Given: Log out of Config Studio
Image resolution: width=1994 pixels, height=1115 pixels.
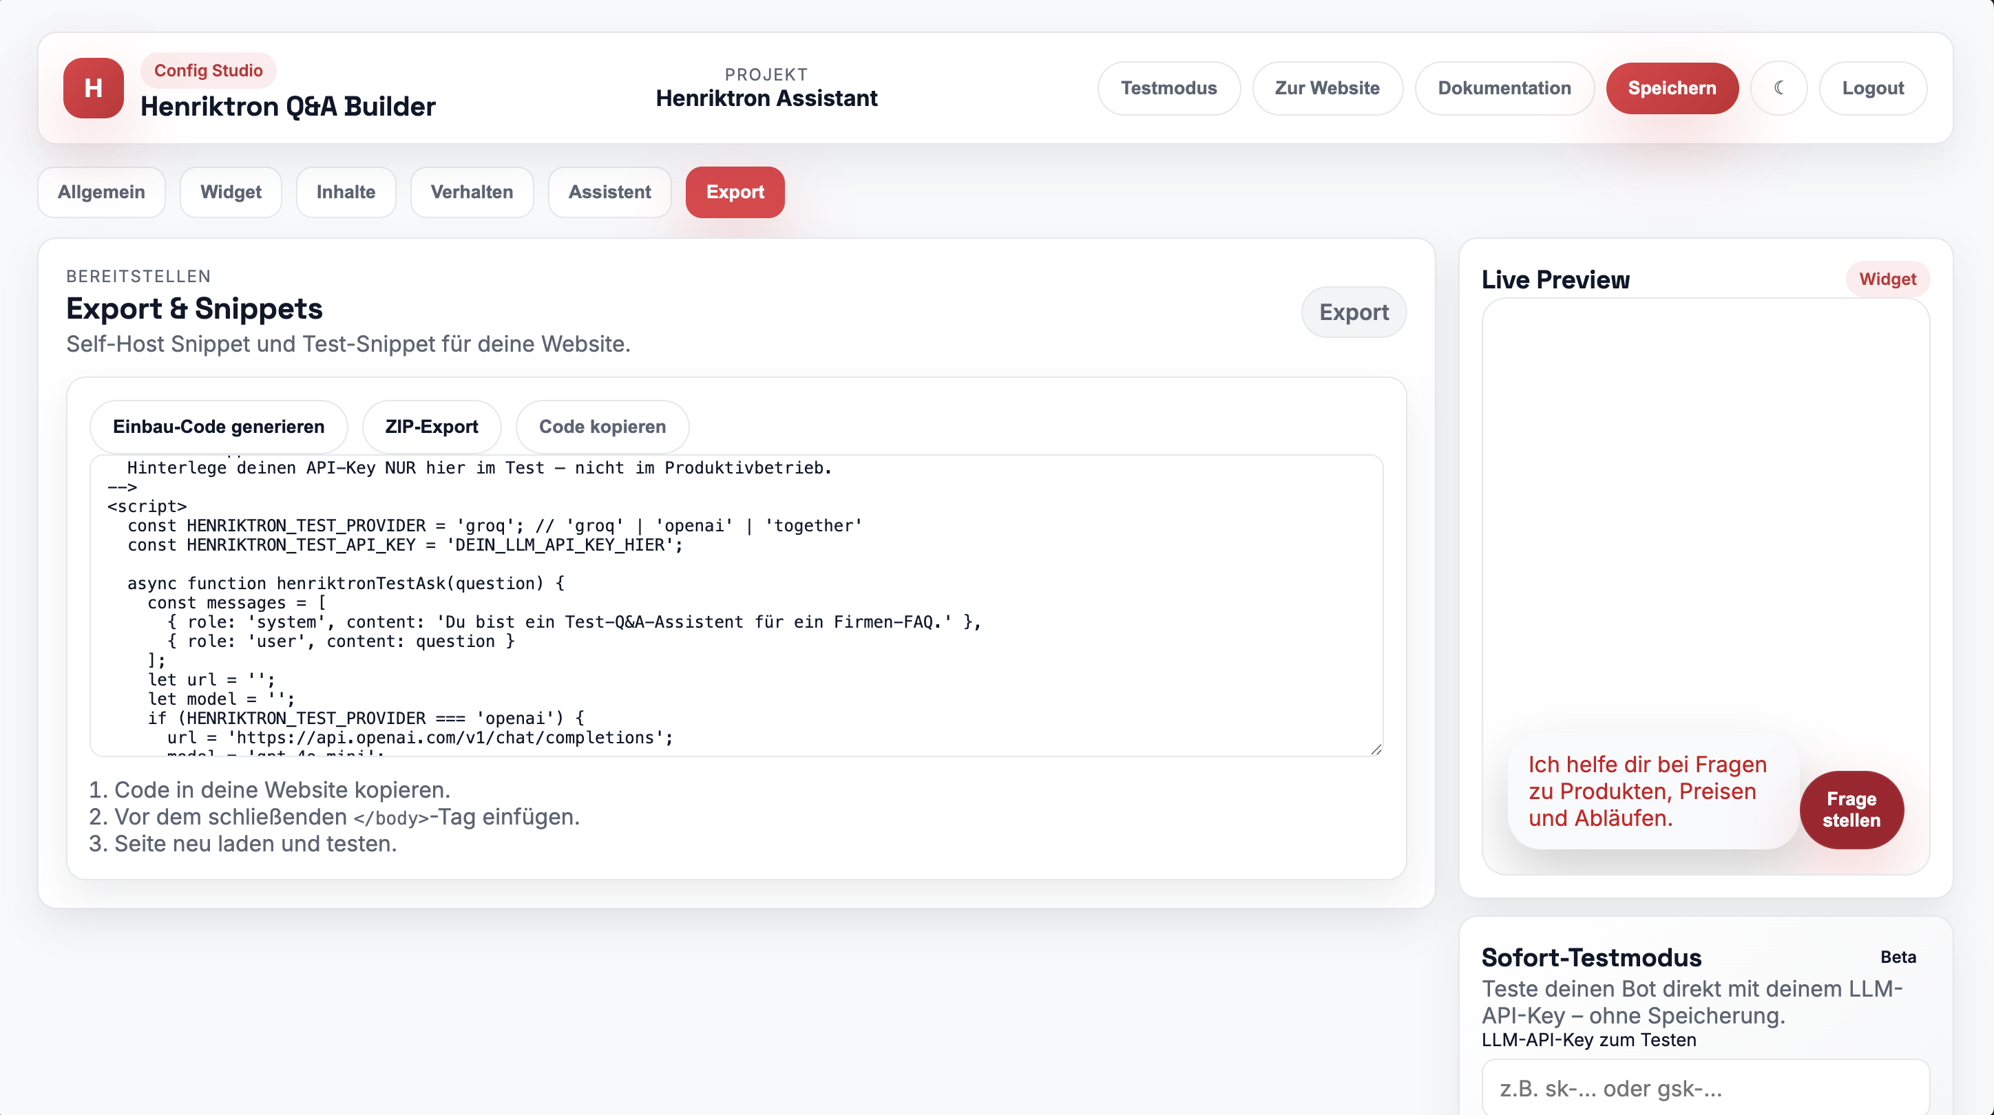Looking at the screenshot, I should pyautogui.click(x=1872, y=88).
